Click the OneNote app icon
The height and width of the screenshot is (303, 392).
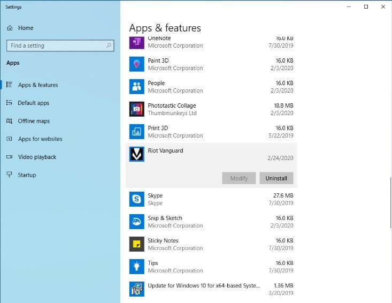tap(137, 42)
